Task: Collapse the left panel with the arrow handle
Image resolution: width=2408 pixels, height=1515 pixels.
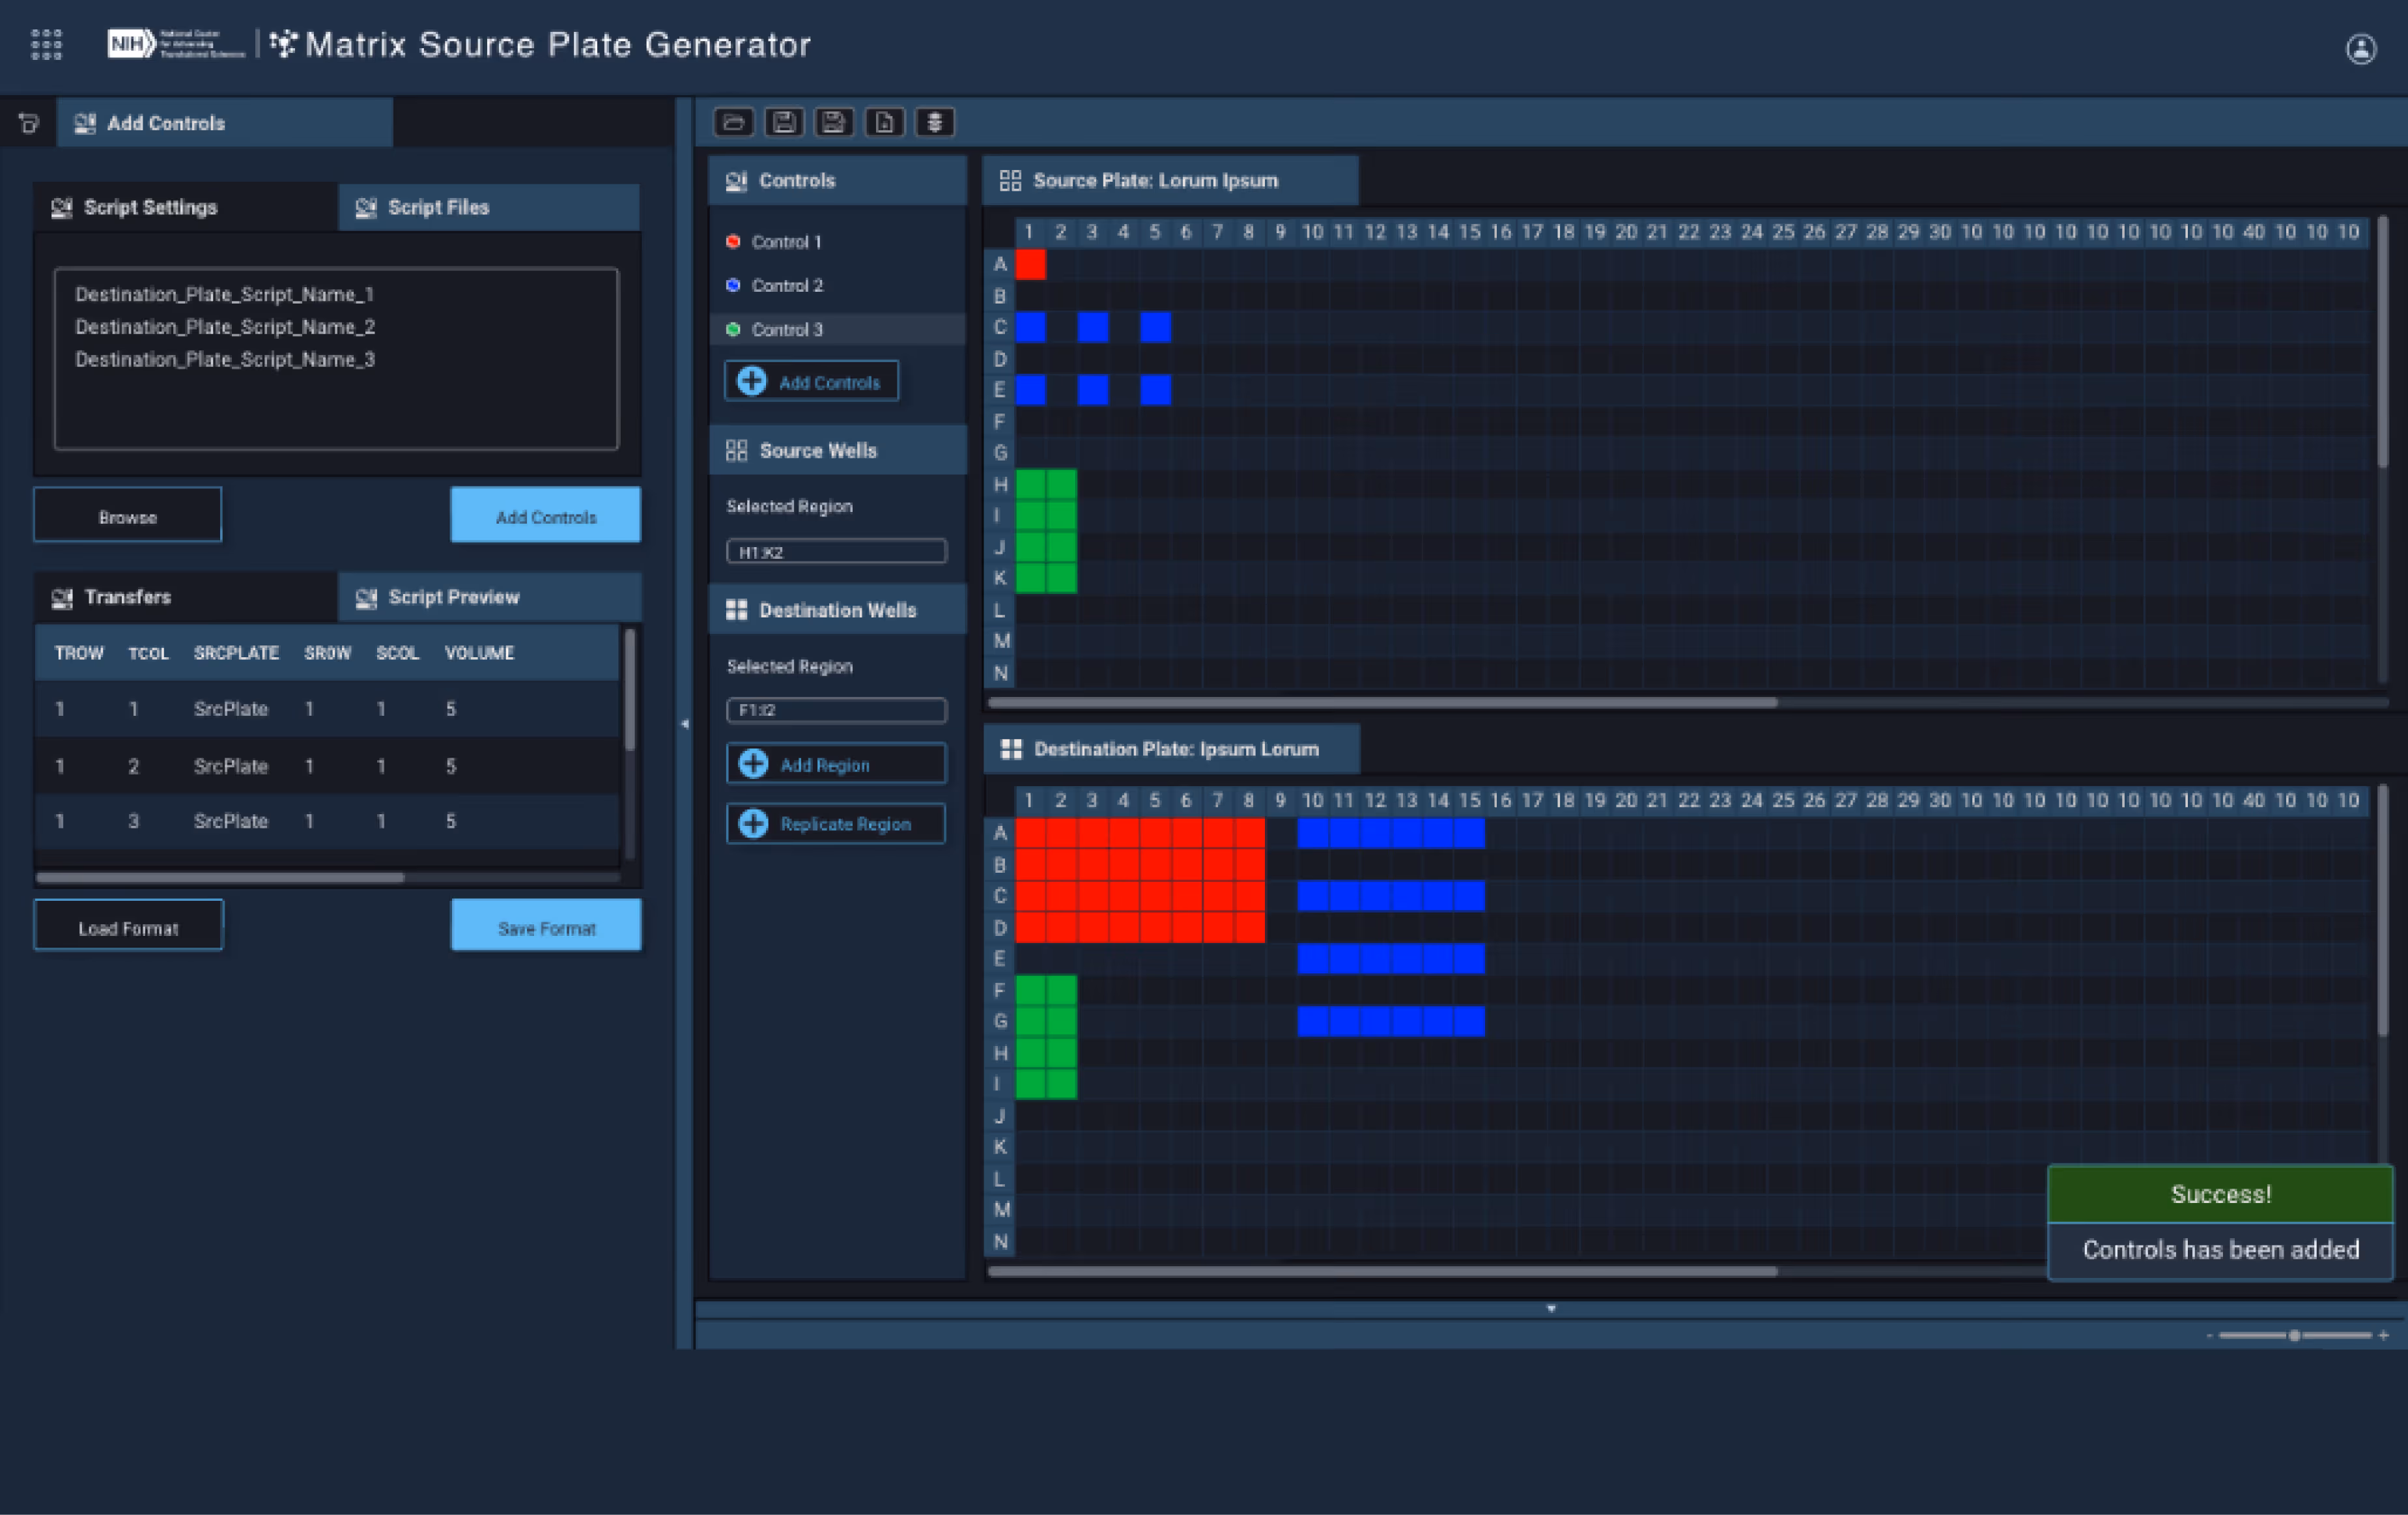Action: (685, 723)
